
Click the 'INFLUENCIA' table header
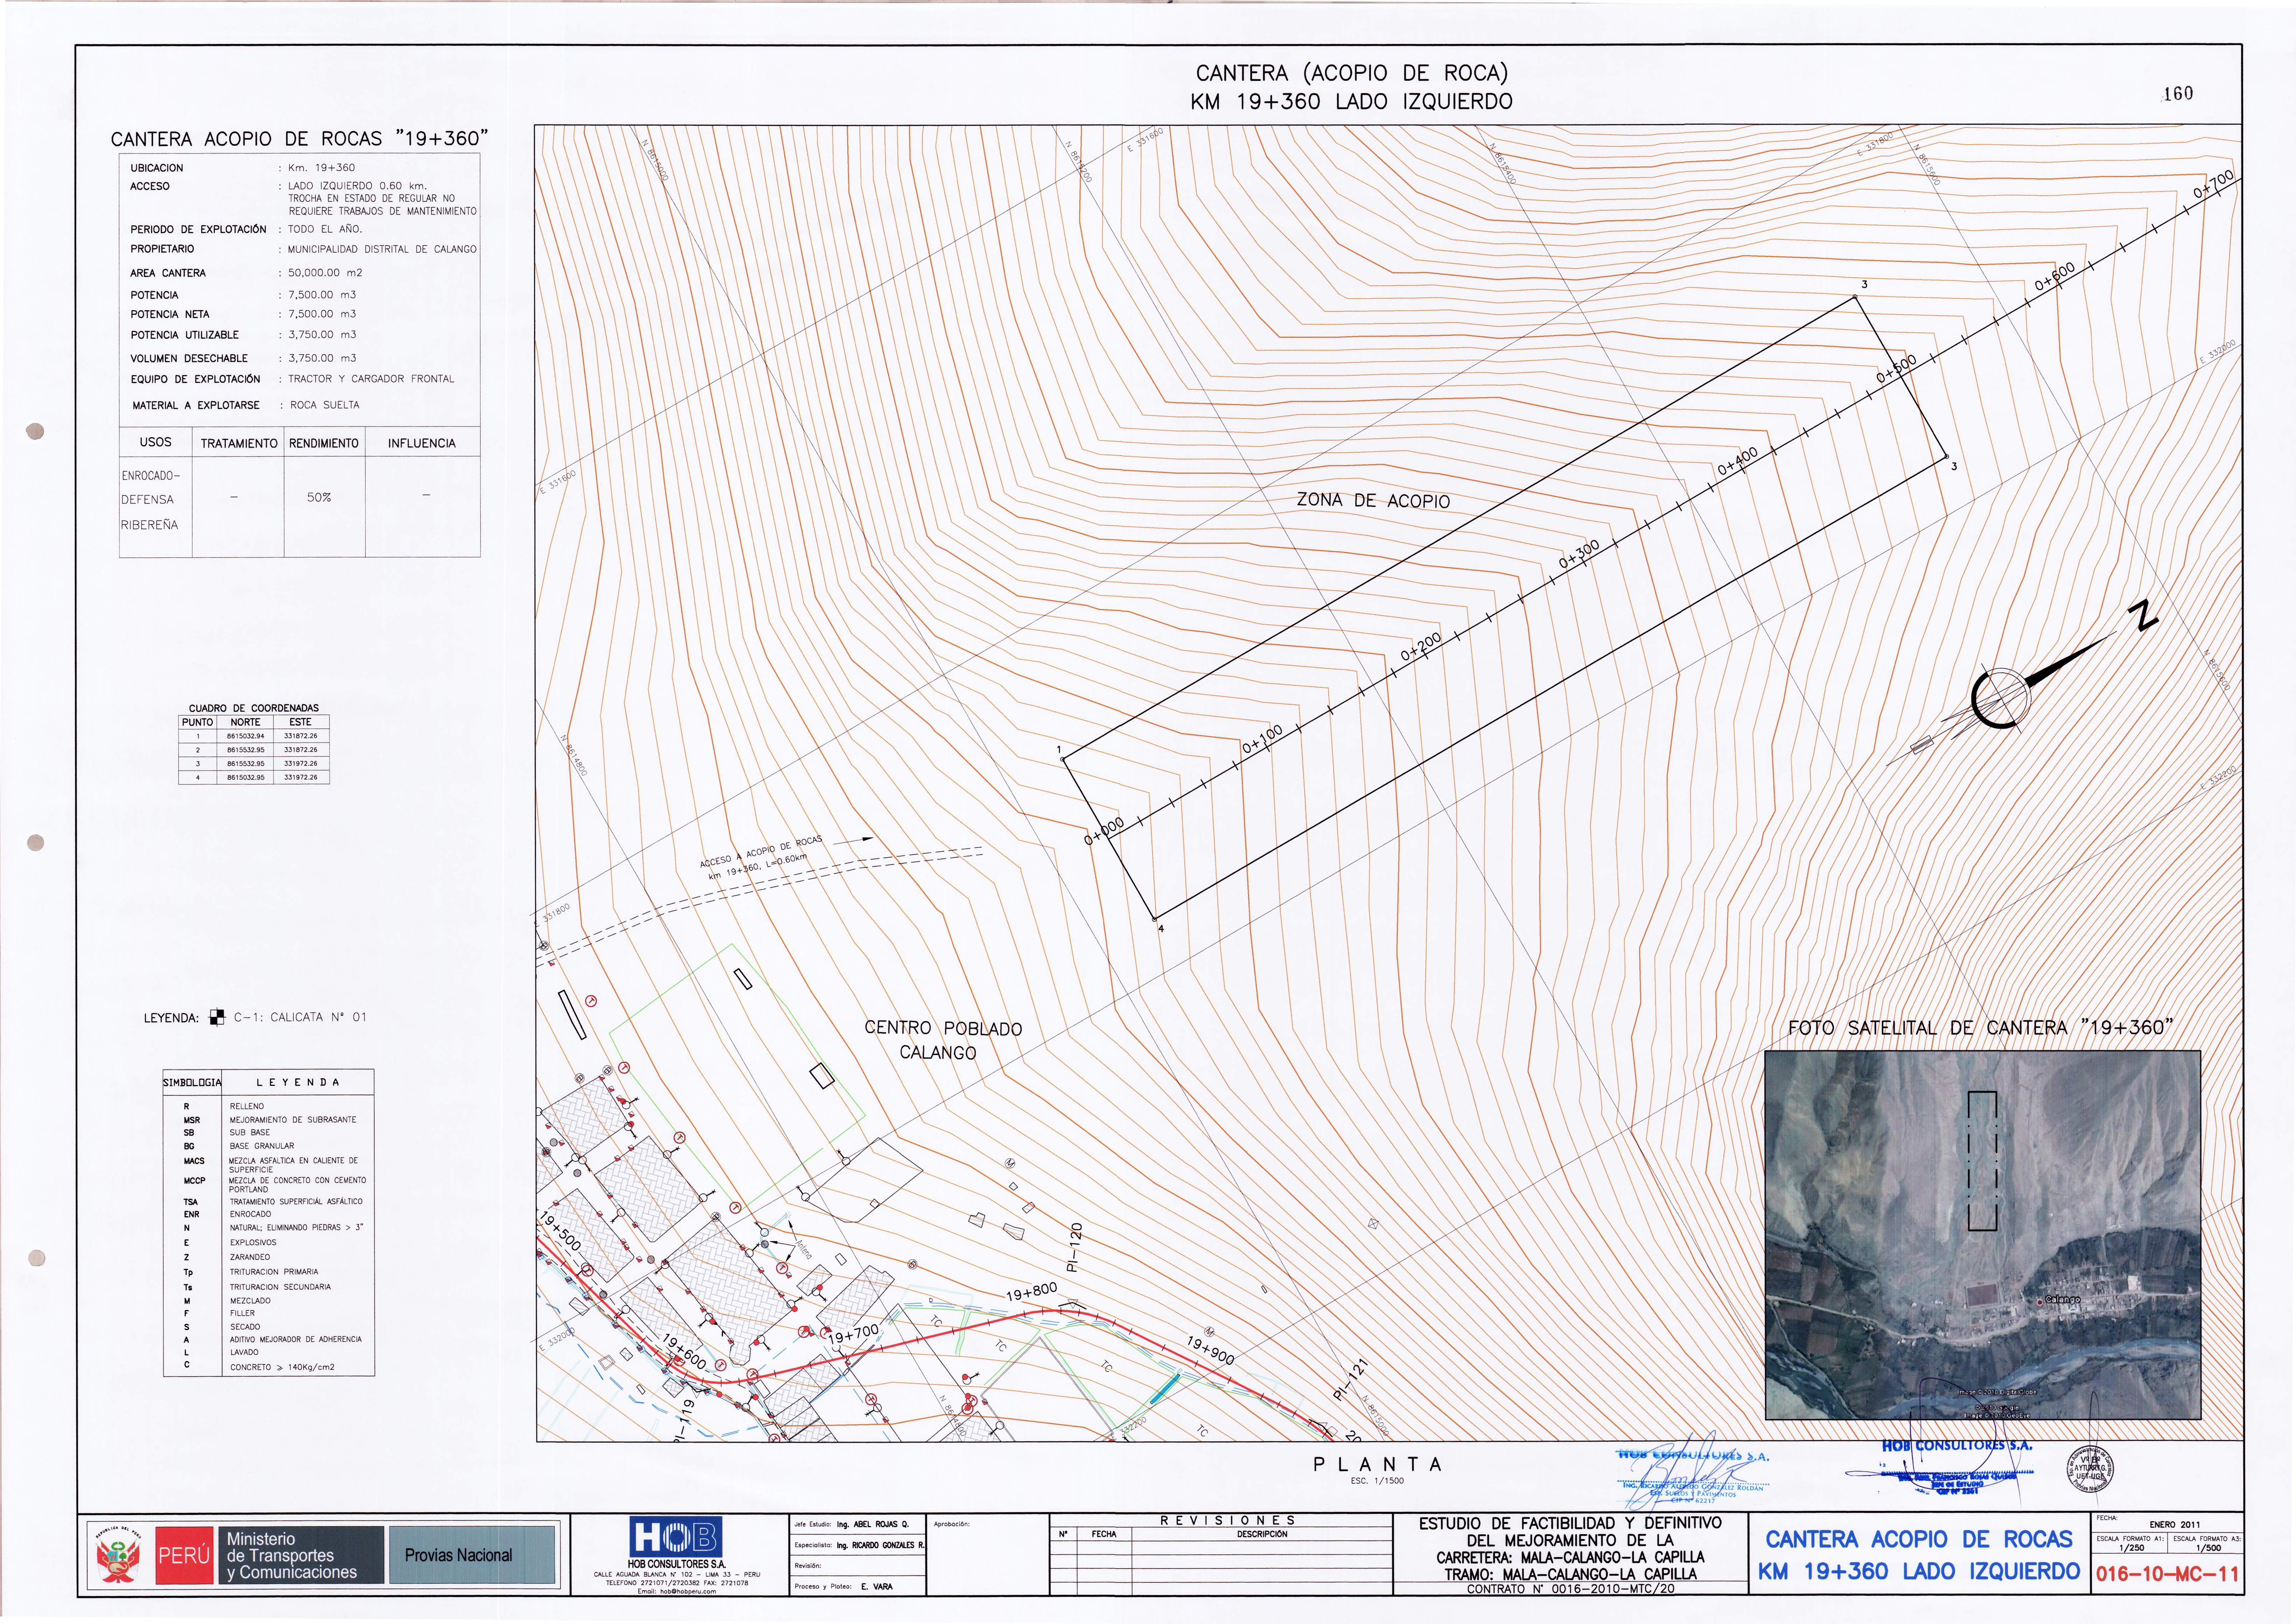click(422, 443)
